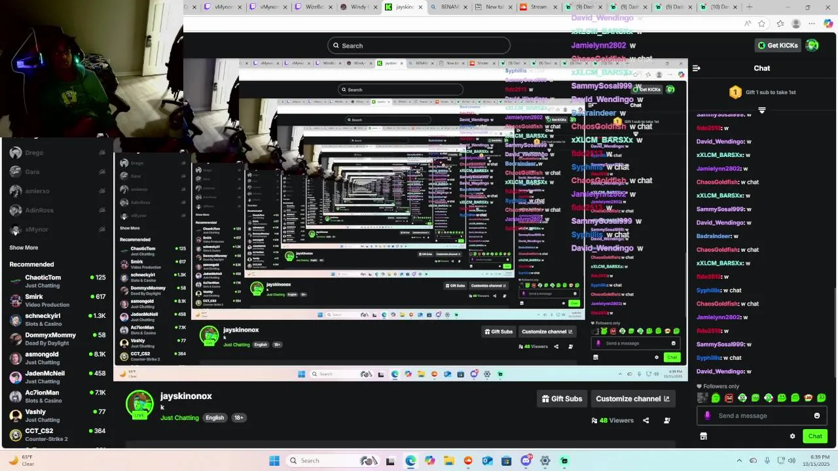The height and width of the screenshot is (471, 838).
Task: Insert first green emote in quick row
Action: pyautogui.click(x=716, y=398)
